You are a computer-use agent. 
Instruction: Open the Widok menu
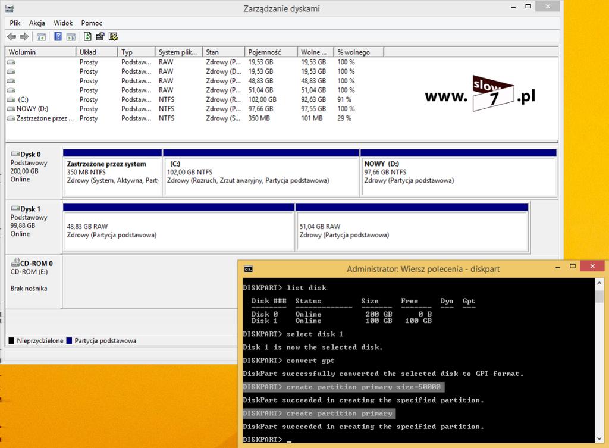coord(63,23)
